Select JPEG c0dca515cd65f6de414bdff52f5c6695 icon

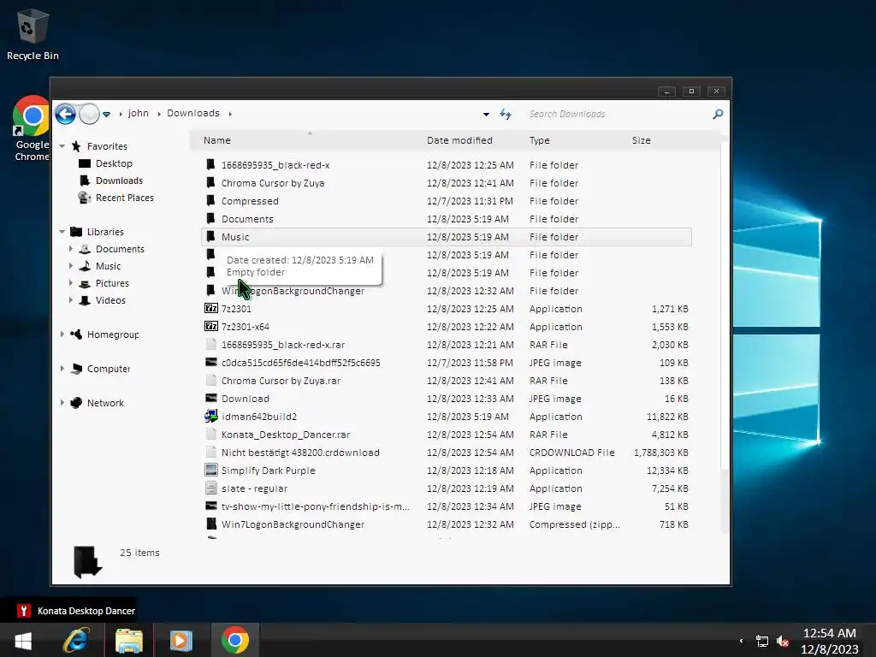click(211, 363)
